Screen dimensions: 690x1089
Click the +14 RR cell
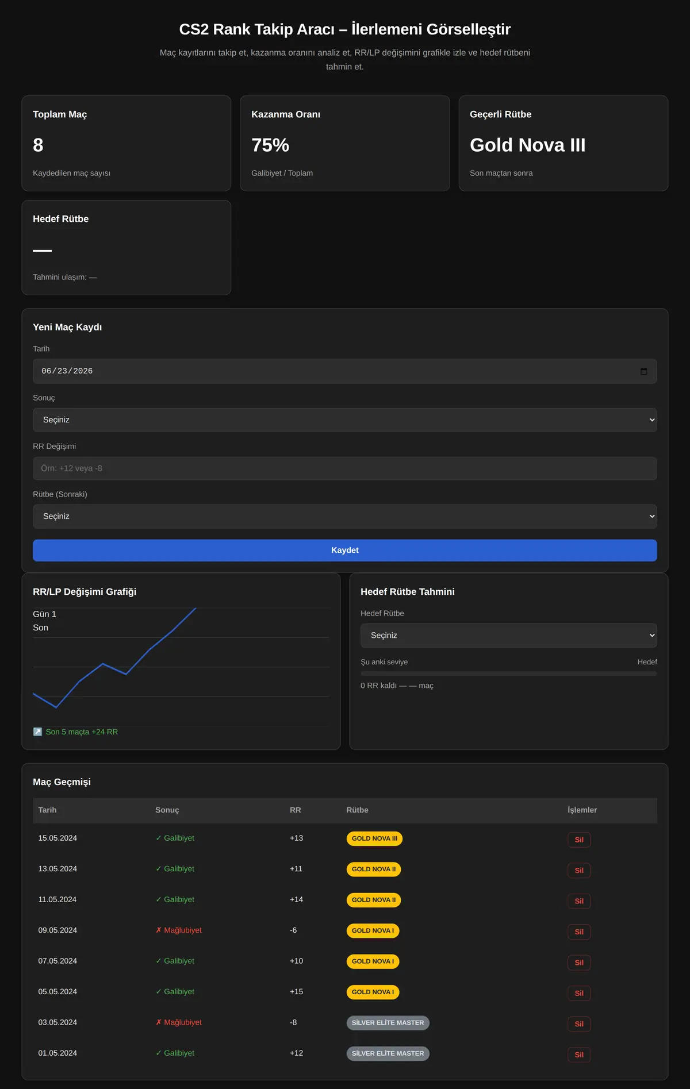click(x=296, y=899)
